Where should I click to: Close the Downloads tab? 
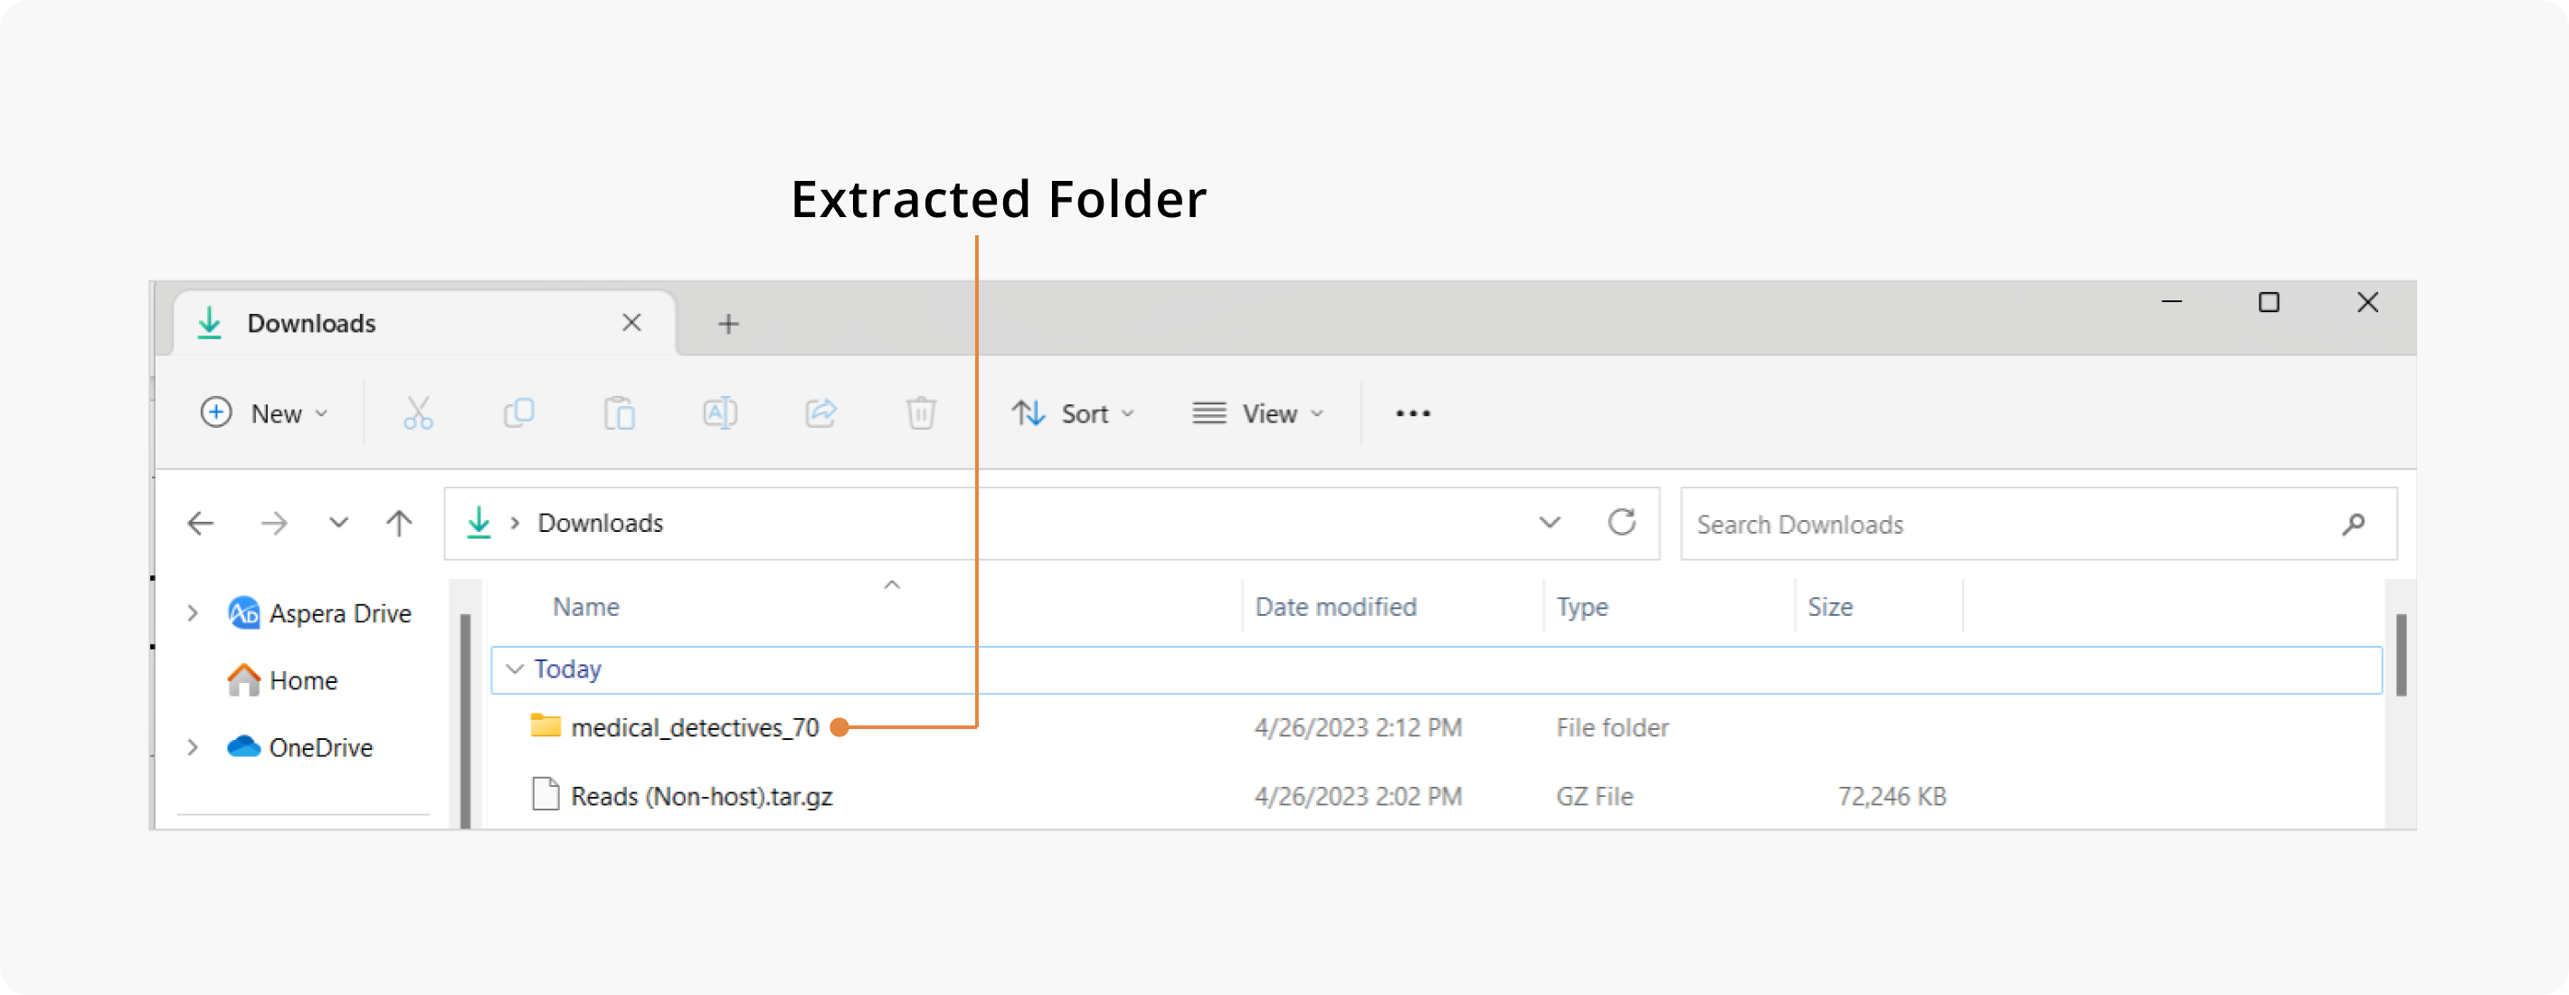click(631, 323)
